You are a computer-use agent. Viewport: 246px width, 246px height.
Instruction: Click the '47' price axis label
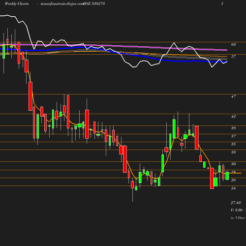click(x=233, y=96)
